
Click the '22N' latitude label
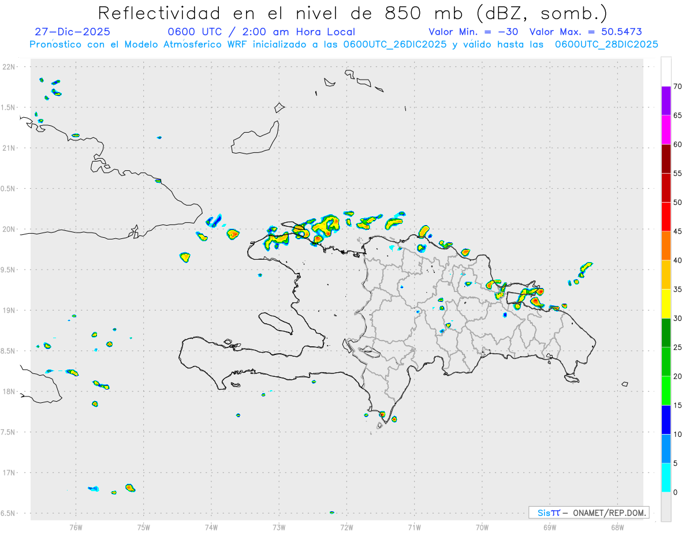click(x=10, y=67)
